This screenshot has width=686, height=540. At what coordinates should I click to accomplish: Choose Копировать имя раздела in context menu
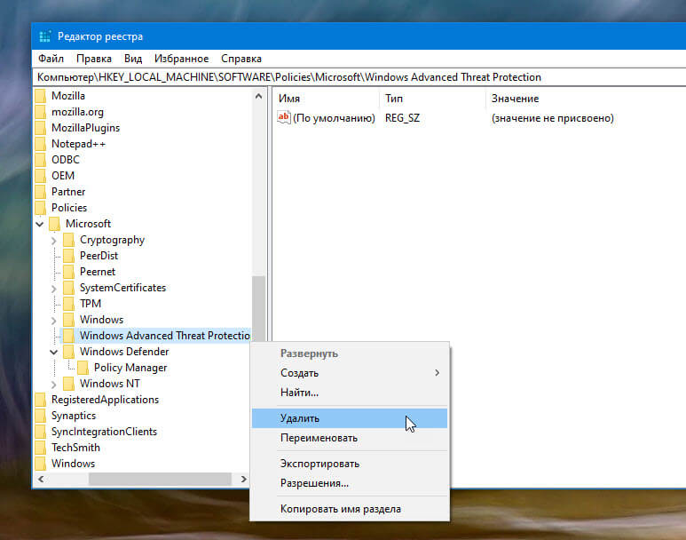350,509
